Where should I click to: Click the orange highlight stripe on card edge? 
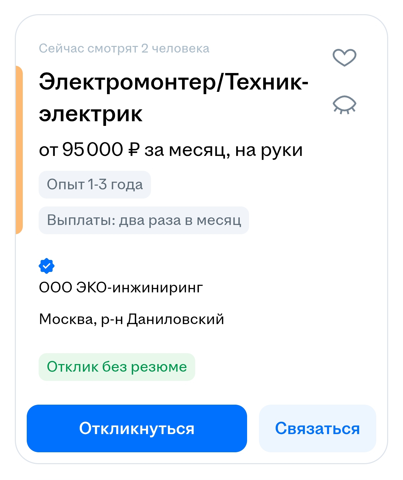19,150
